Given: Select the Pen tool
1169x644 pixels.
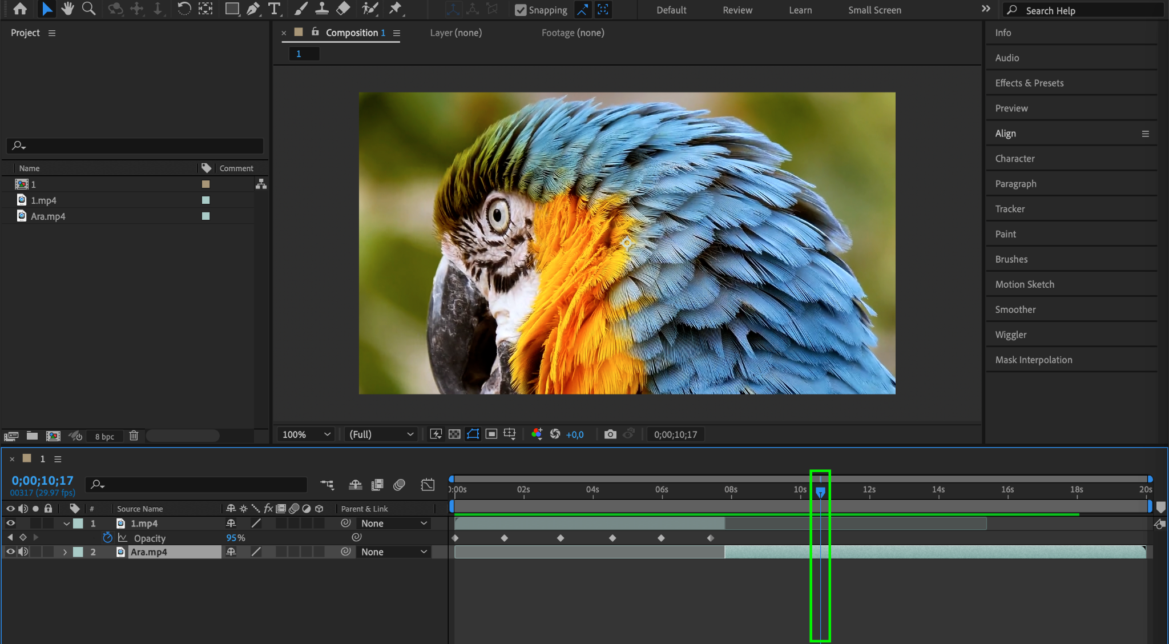Looking at the screenshot, I should coord(253,9).
